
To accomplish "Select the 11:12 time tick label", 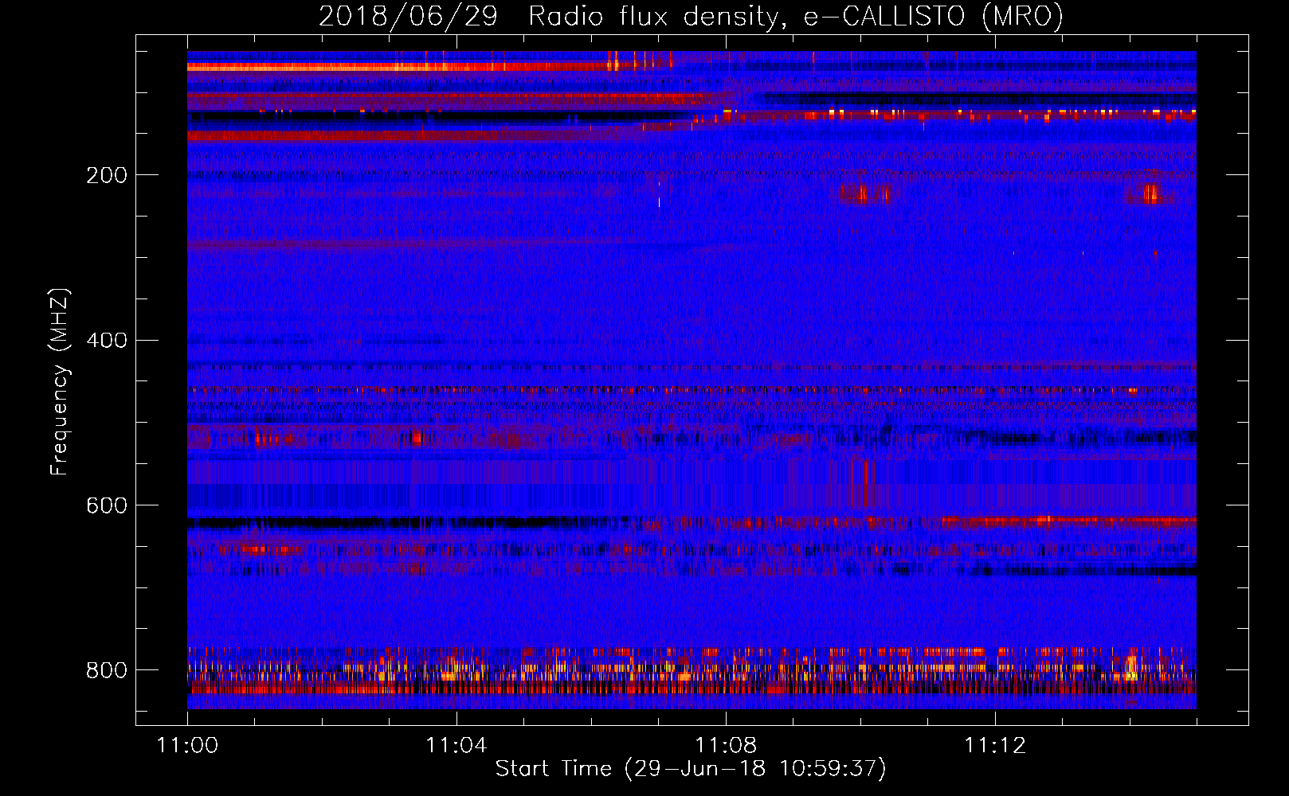I will pos(995,746).
